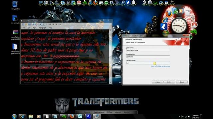Click the User name field in Nero wizard
This screenshot has width=213, height=119.
(x=148, y=50)
